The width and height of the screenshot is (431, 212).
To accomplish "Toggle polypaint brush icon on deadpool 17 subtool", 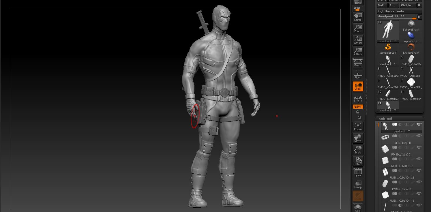I will tap(413, 124).
